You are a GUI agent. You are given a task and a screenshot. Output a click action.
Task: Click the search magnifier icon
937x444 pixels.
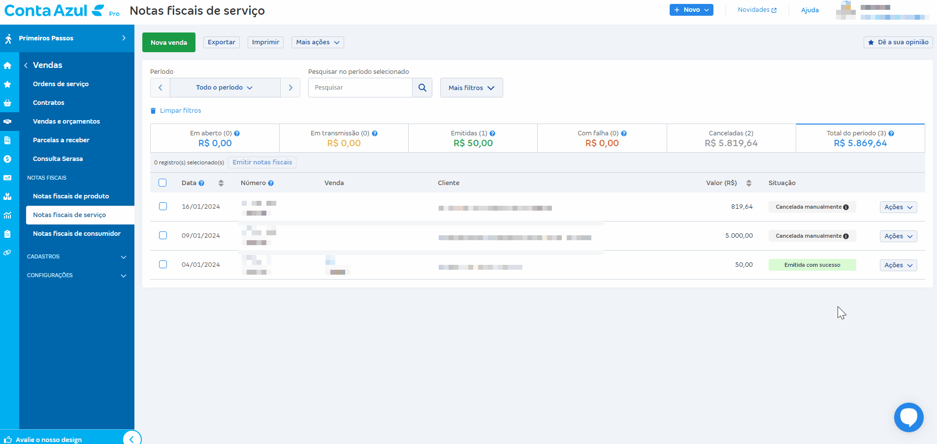coord(422,88)
